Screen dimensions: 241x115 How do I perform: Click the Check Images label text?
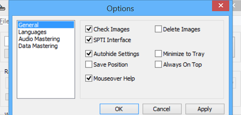(x=111, y=29)
